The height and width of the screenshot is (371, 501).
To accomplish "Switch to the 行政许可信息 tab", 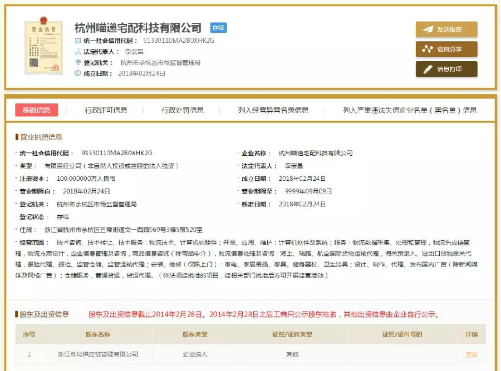I will [107, 110].
